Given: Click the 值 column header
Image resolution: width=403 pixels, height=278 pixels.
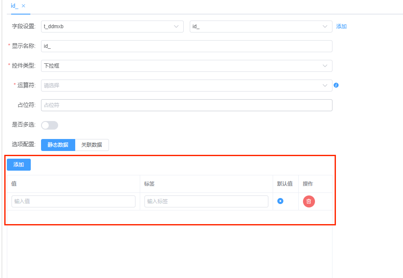Looking at the screenshot, I should [14, 184].
